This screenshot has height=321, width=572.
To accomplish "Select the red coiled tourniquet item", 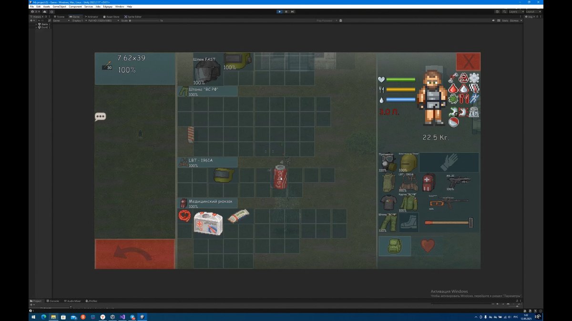I will 184,216.
